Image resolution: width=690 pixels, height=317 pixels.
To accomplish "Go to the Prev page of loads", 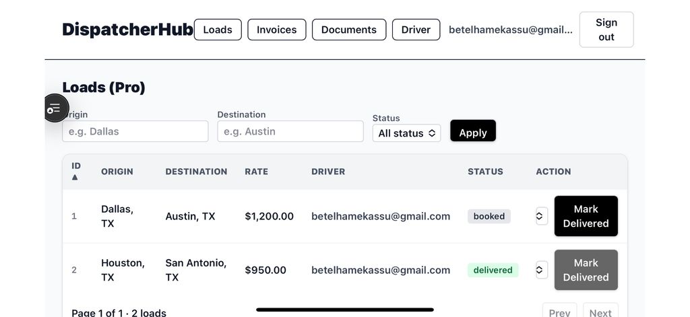I will point(559,312).
